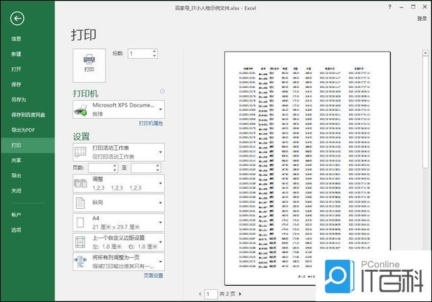
Task: Increase copies with the up arrow
Action: tap(155, 51)
